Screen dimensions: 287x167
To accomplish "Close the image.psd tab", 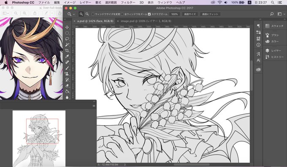I will (118, 21).
